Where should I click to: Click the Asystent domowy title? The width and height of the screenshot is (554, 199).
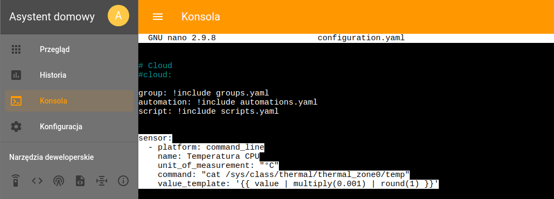tap(52, 17)
